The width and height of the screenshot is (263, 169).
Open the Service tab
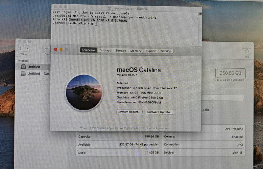(166, 51)
